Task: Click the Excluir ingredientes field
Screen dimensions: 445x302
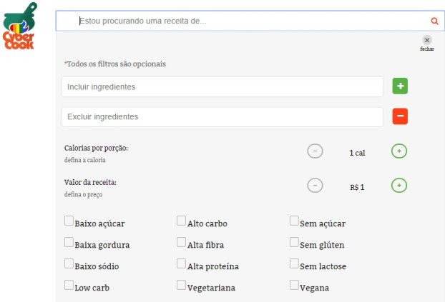Action: [x=222, y=116]
